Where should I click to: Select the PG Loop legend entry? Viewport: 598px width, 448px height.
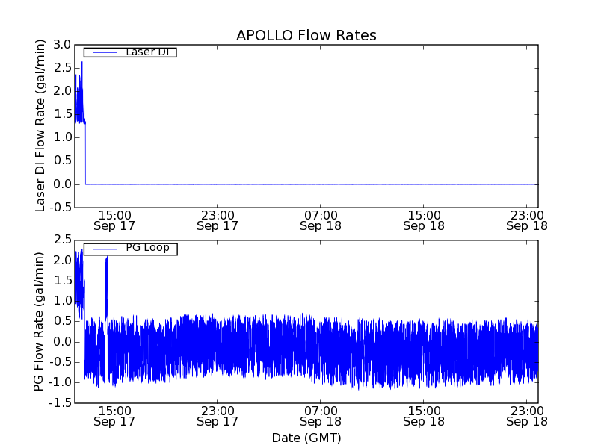(130, 249)
